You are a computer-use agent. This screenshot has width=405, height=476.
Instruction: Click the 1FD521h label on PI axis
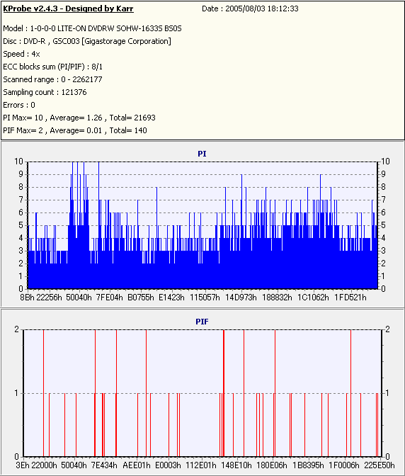tap(350, 297)
